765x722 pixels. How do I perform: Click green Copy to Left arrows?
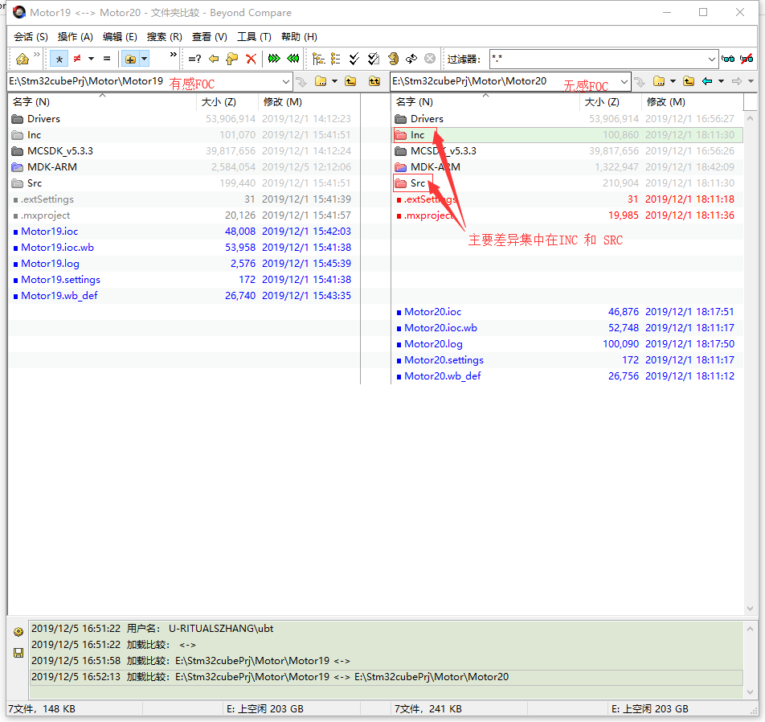click(x=293, y=59)
